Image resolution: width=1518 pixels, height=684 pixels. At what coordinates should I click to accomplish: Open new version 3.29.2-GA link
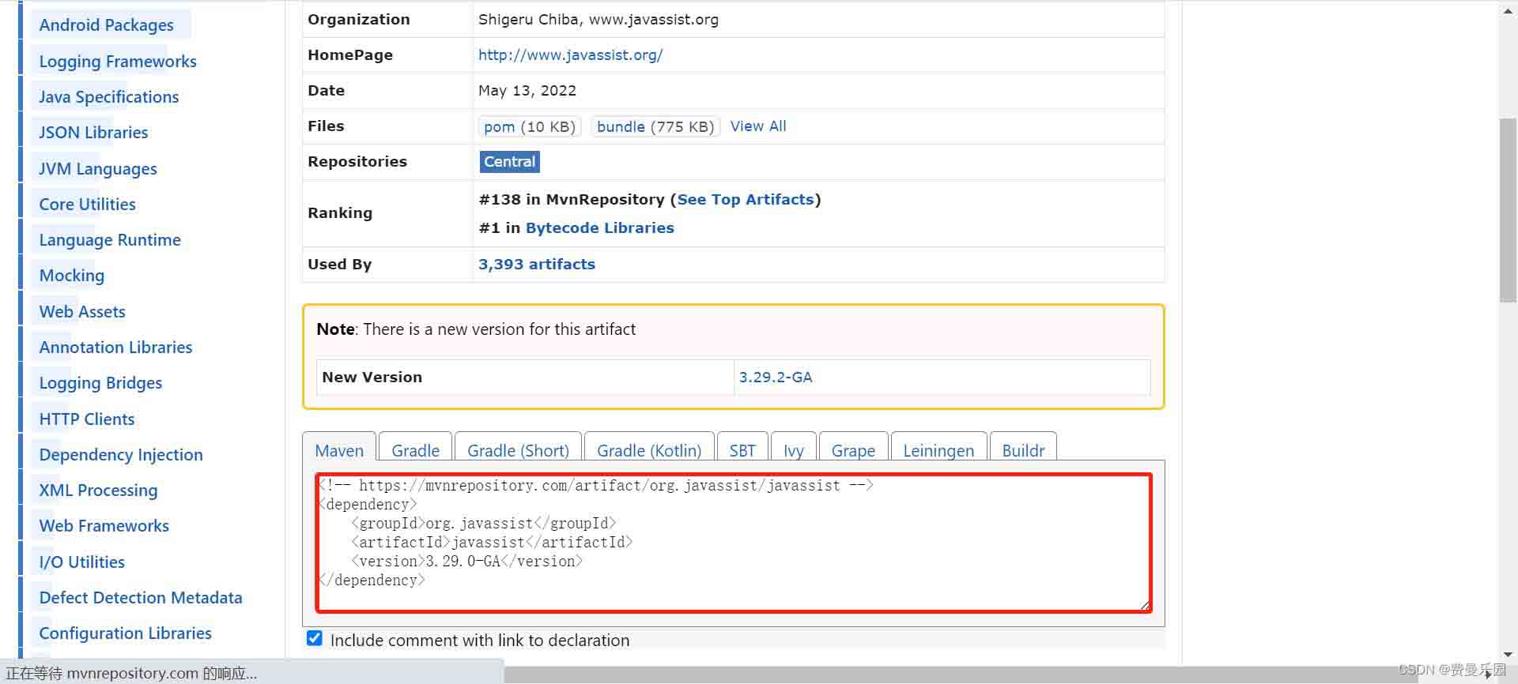click(776, 377)
